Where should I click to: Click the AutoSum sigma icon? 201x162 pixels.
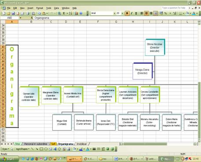(x=64, y=13)
